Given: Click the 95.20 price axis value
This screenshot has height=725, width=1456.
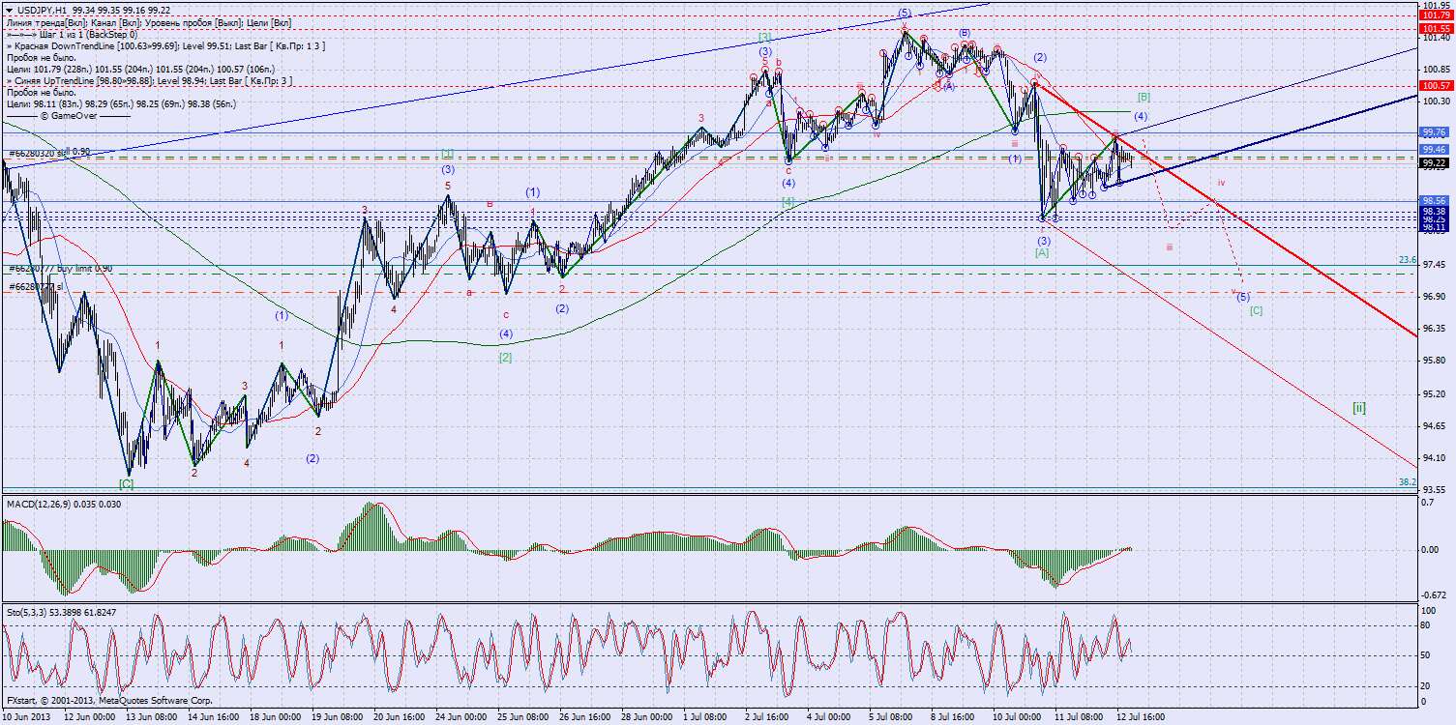Looking at the screenshot, I should point(1433,393).
